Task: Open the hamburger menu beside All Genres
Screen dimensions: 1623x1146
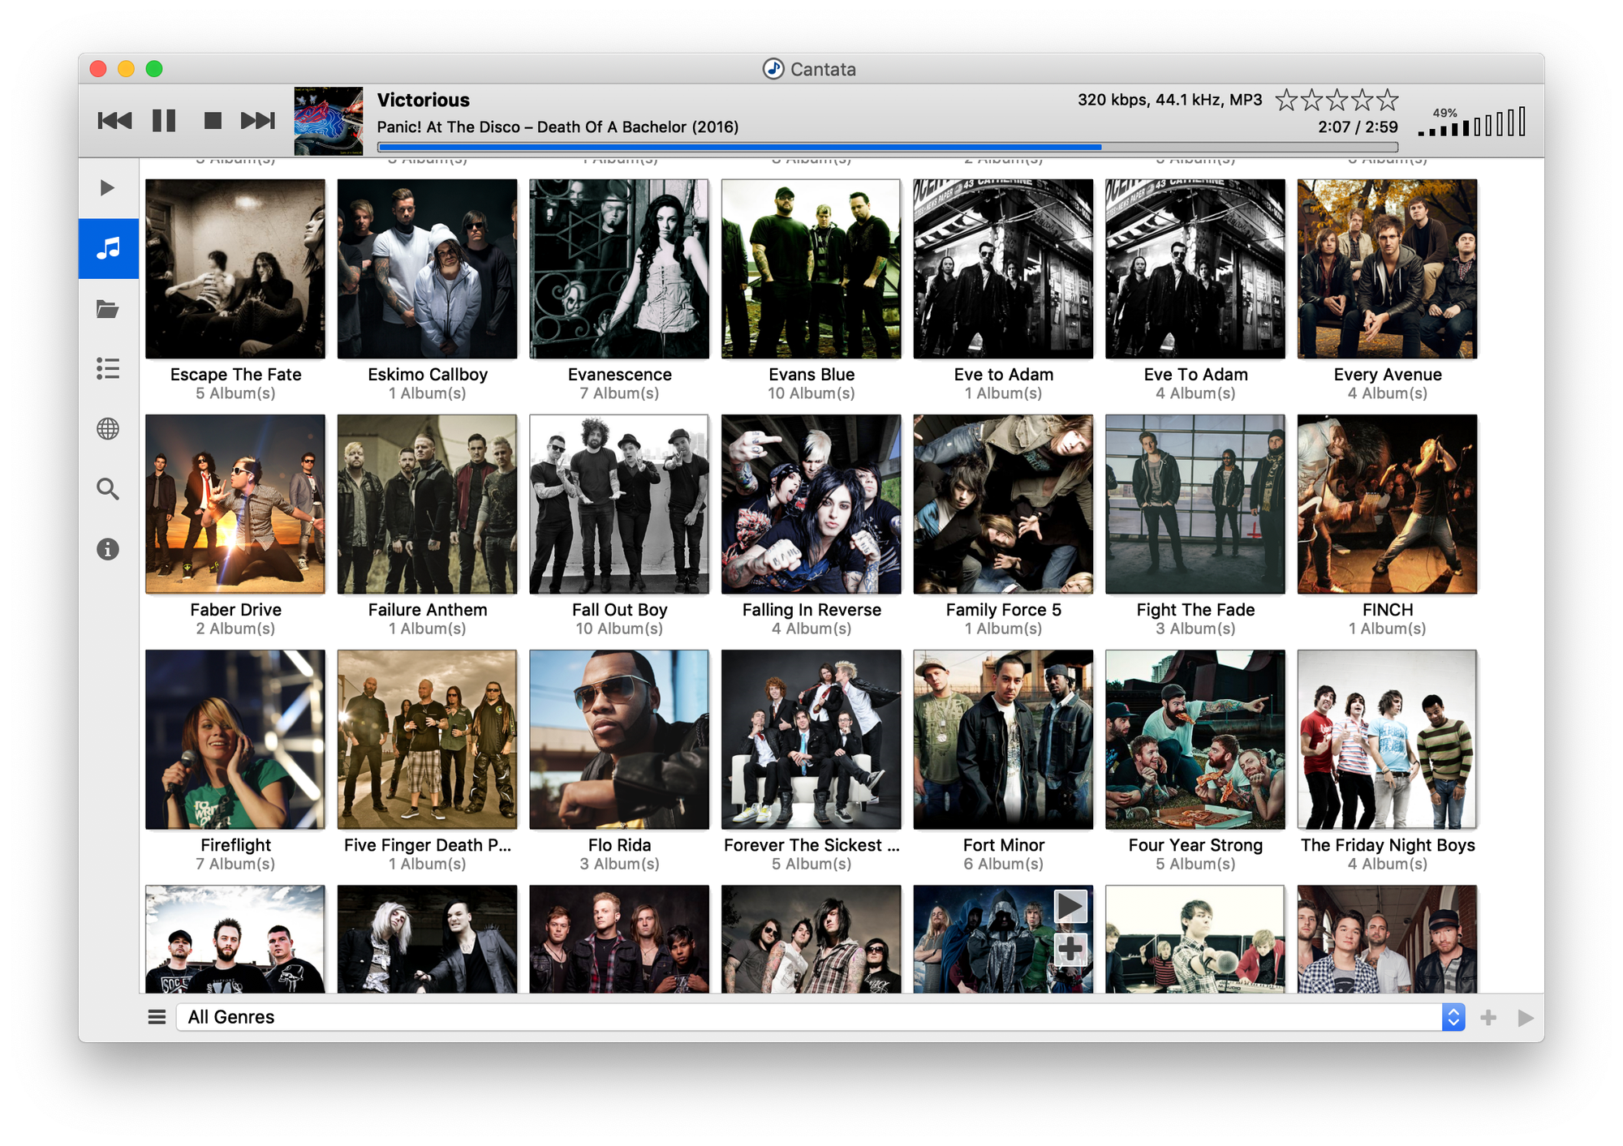Action: tap(157, 1017)
